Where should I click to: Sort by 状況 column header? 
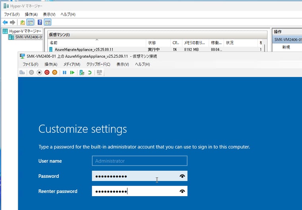(240, 43)
